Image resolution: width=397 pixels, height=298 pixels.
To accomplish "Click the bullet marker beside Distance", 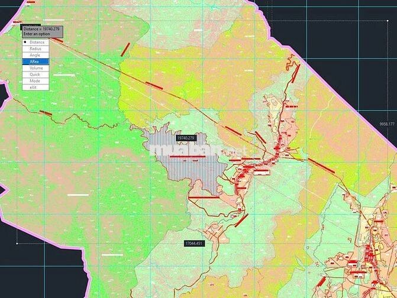I will pyautogui.click(x=25, y=43).
